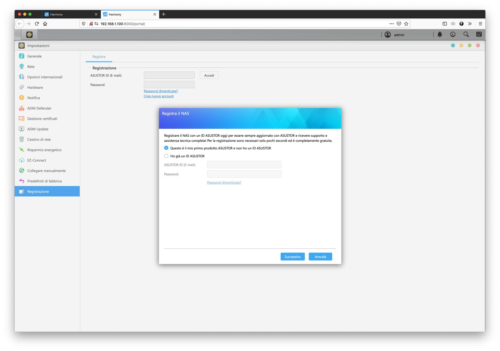Viewport: 500px width, 351px height.
Task: Go to browser home page icon
Action: coord(45,24)
